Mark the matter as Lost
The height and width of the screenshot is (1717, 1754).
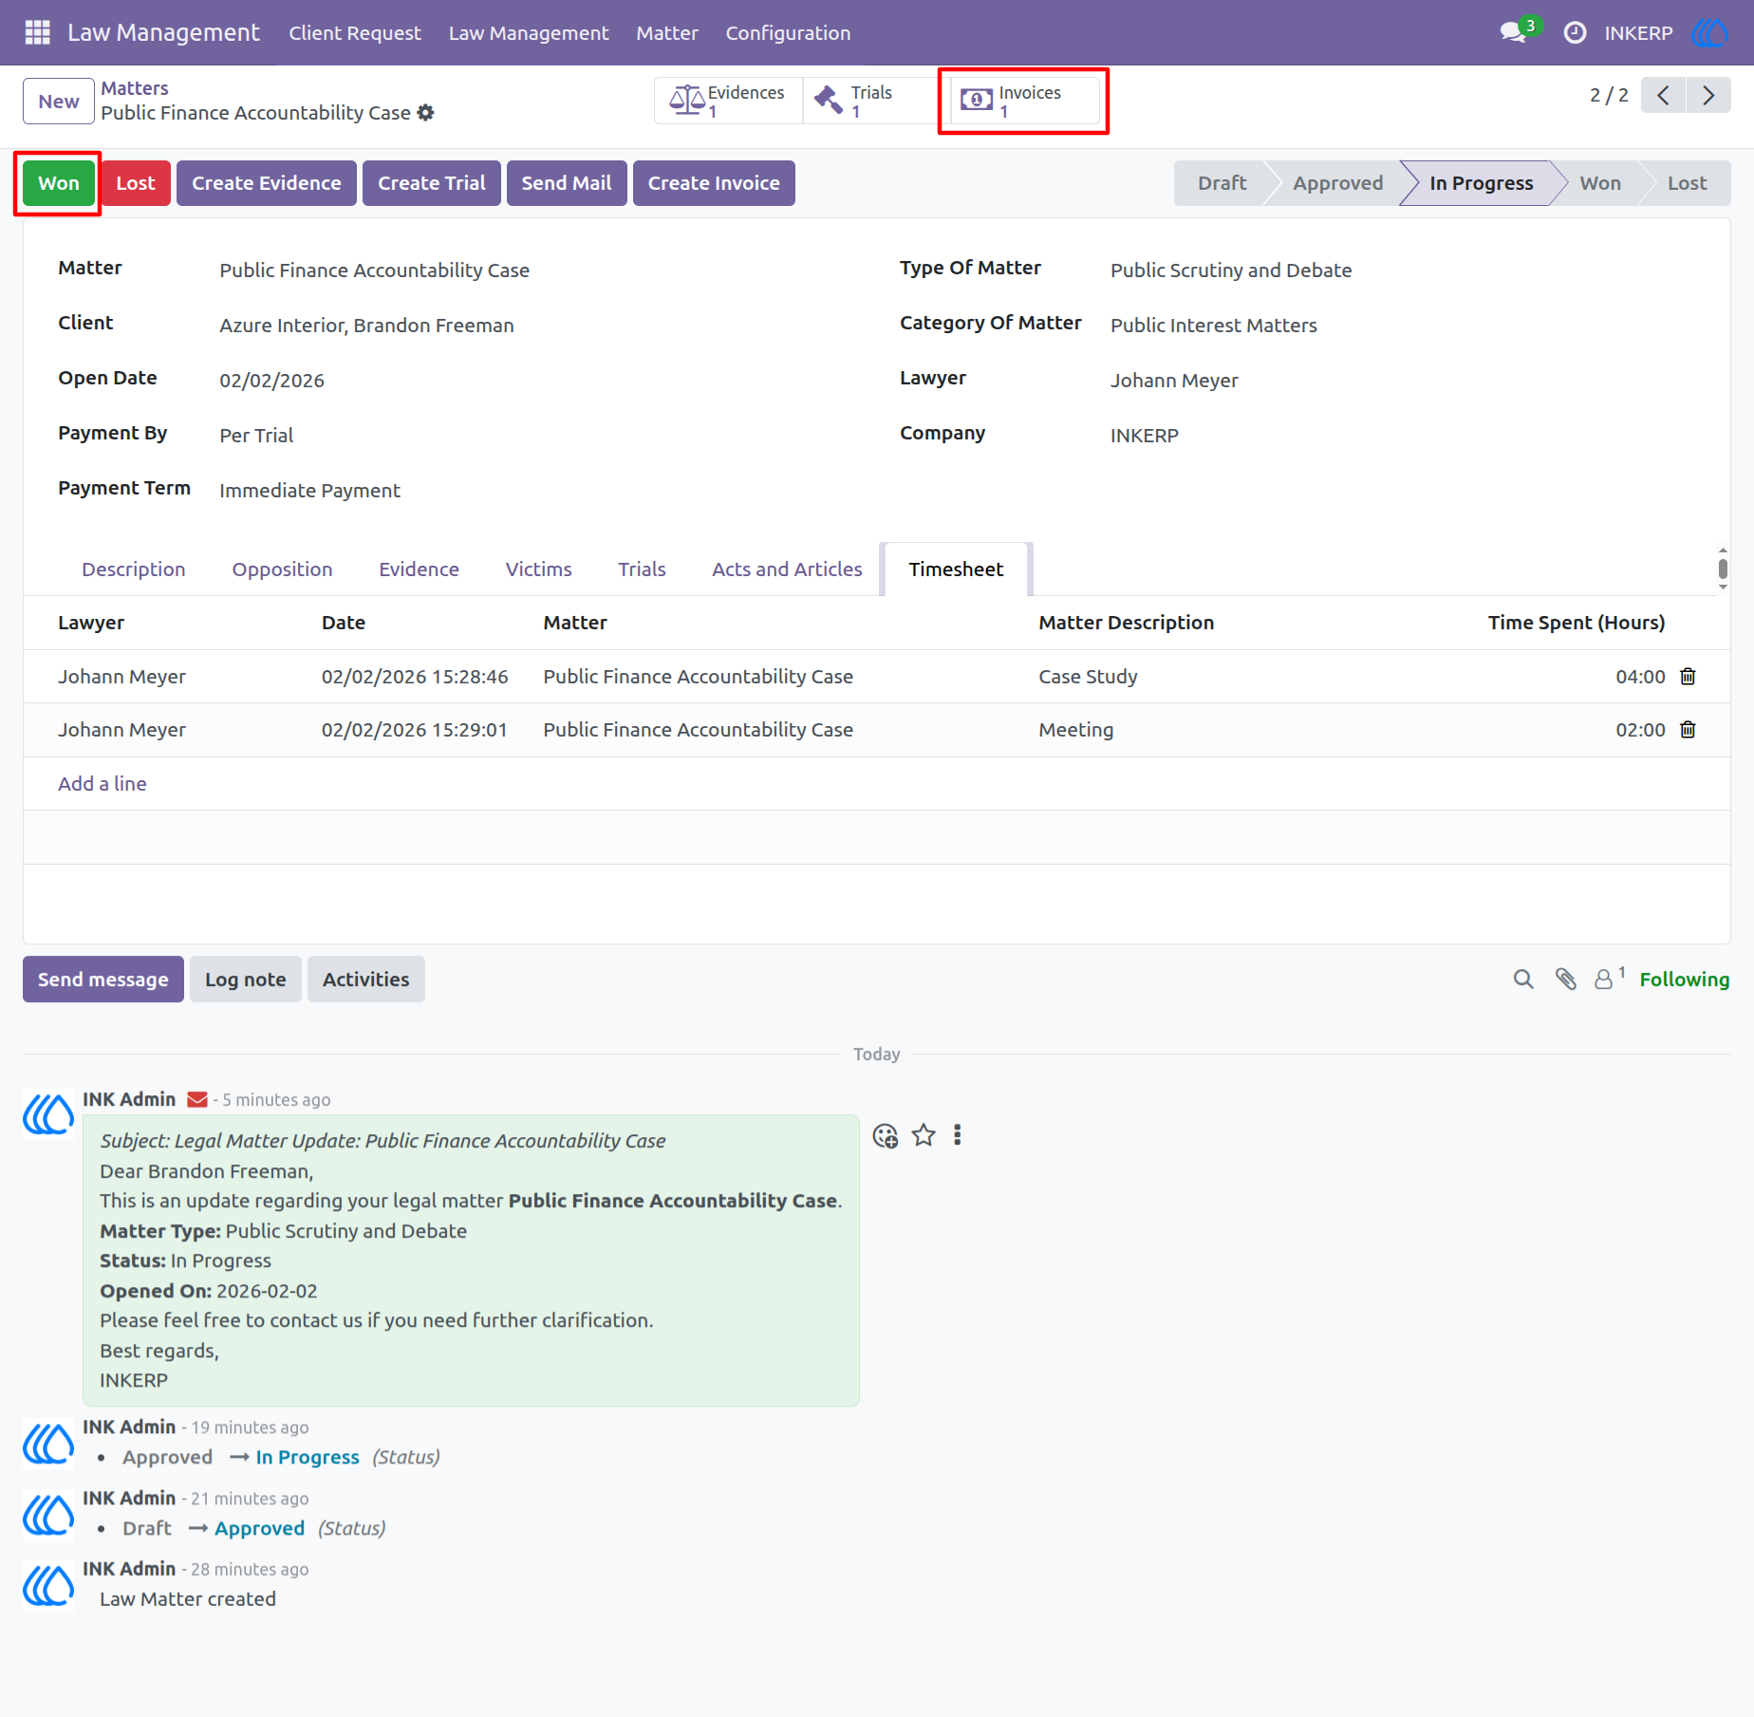(136, 183)
